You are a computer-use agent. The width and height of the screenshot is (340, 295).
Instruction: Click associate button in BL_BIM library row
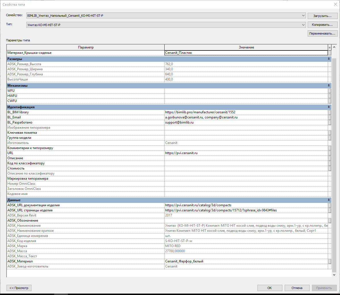329,112
